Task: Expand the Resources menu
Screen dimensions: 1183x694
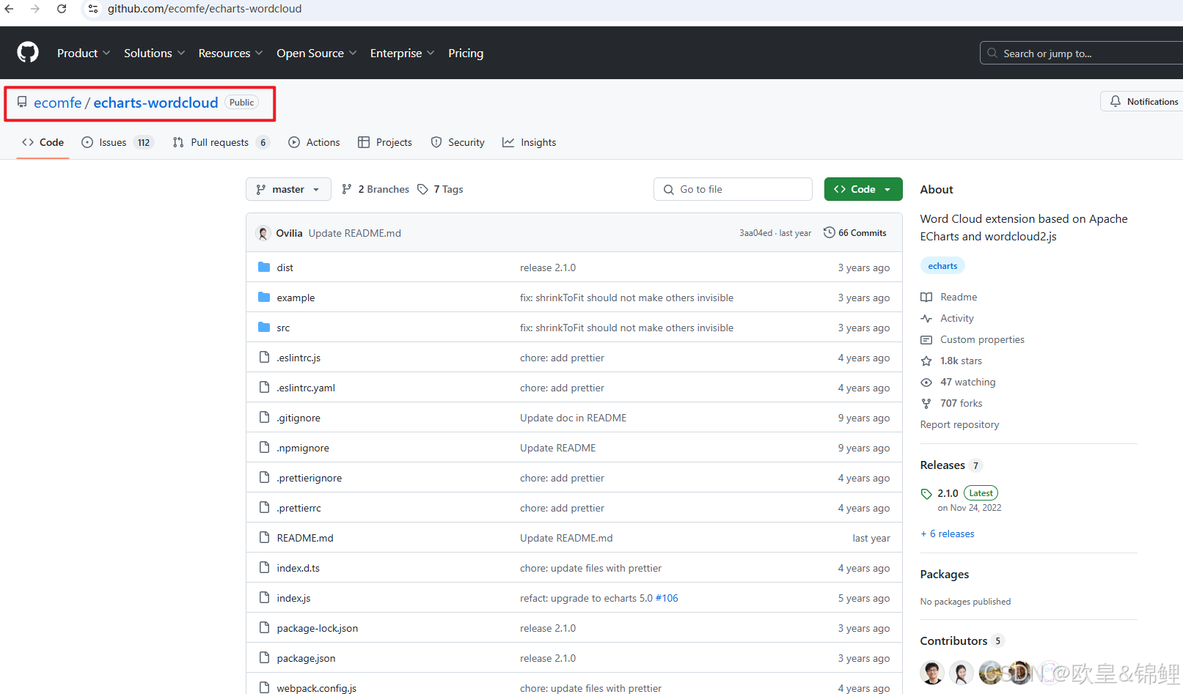Action: coord(230,53)
